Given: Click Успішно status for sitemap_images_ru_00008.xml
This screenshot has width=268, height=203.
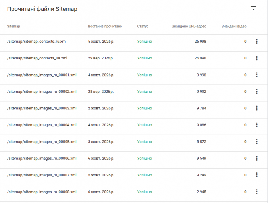Looking at the screenshot, I should tap(145, 192).
